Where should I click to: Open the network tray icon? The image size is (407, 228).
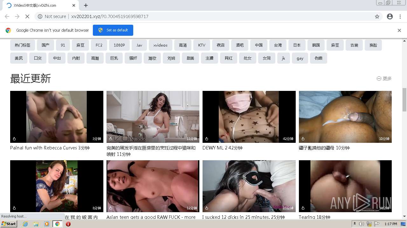tap(369, 224)
